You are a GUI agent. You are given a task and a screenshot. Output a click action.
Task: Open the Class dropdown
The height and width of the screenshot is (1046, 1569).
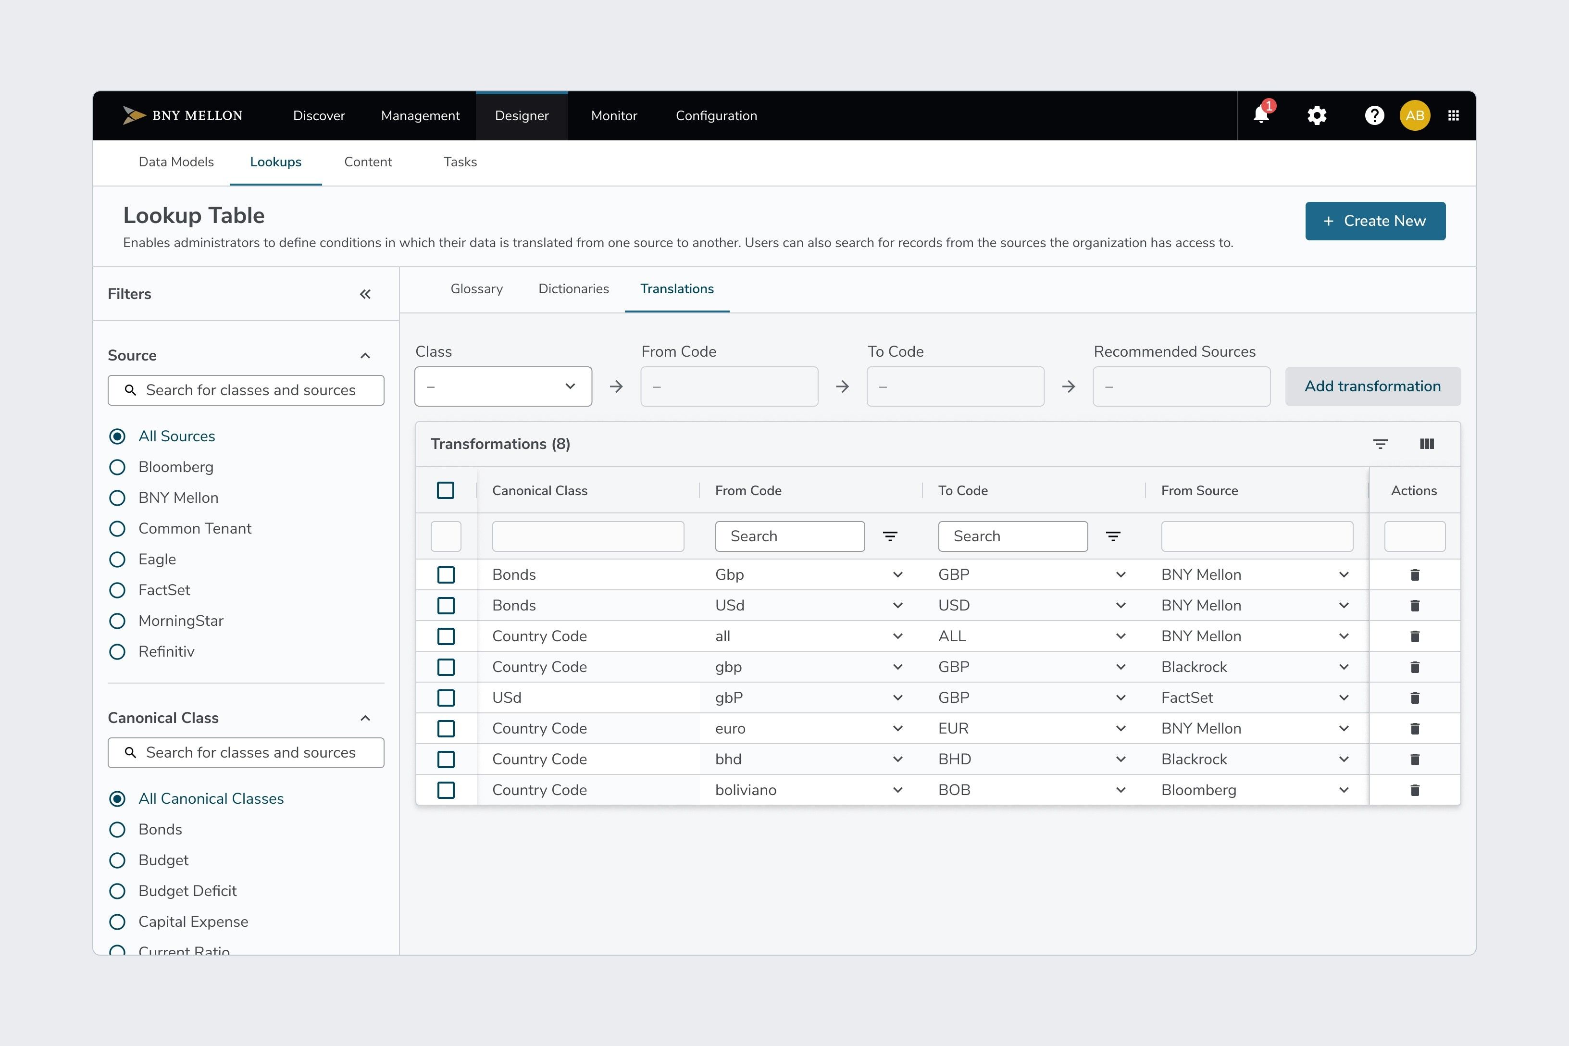tap(503, 386)
